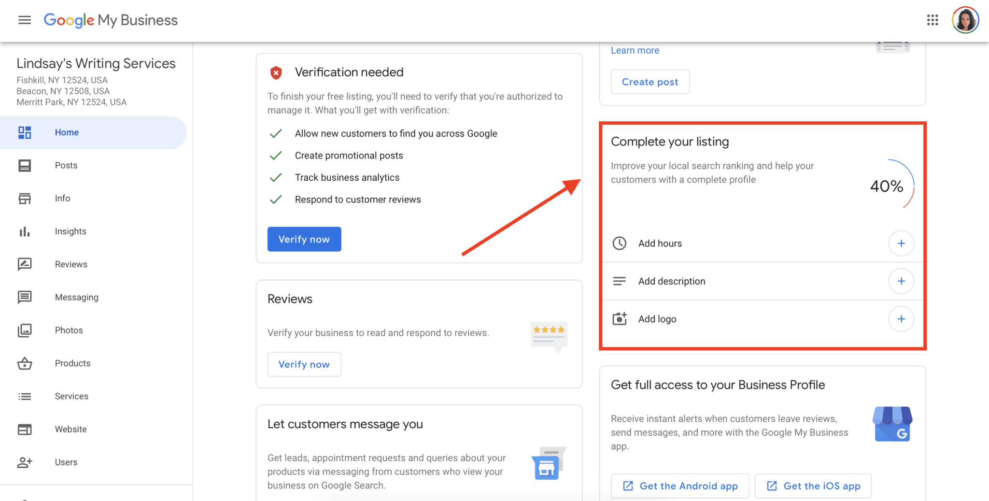Viewport: 989px width, 501px height.
Task: Click the Products basket icon
Action: (25, 363)
